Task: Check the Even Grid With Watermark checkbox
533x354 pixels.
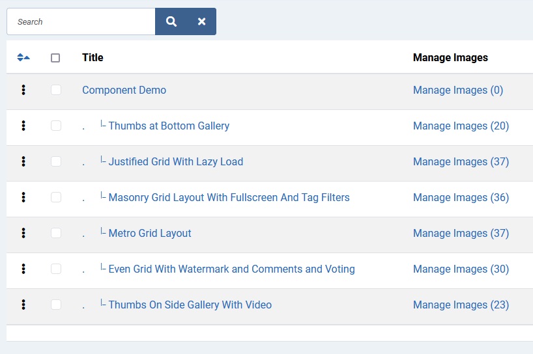Action: [56, 269]
